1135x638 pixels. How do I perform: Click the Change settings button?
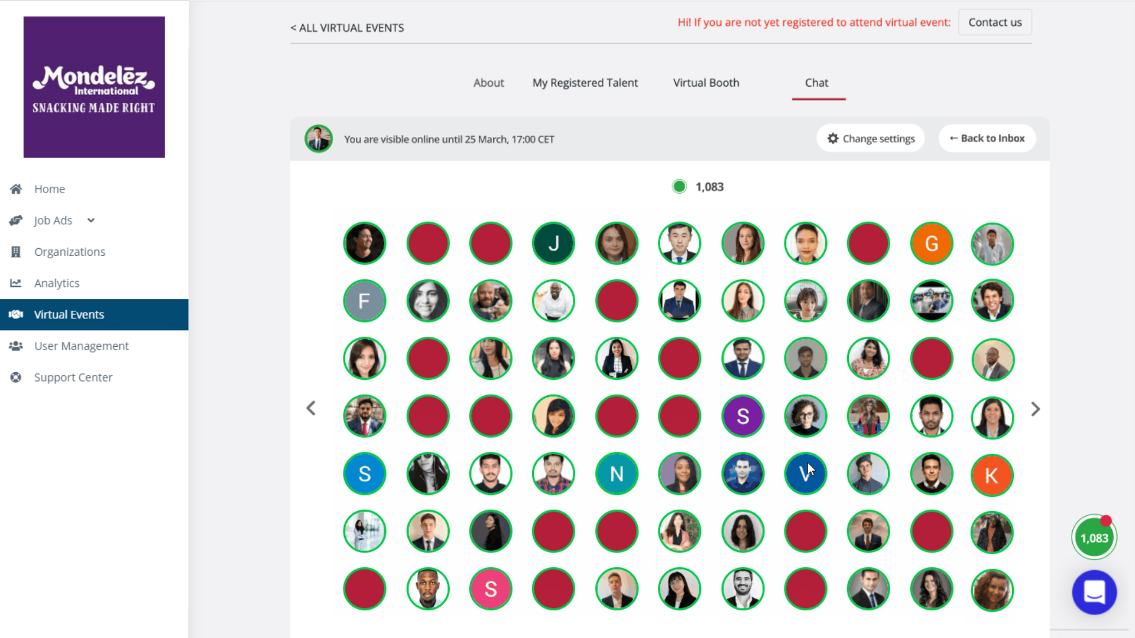point(870,138)
